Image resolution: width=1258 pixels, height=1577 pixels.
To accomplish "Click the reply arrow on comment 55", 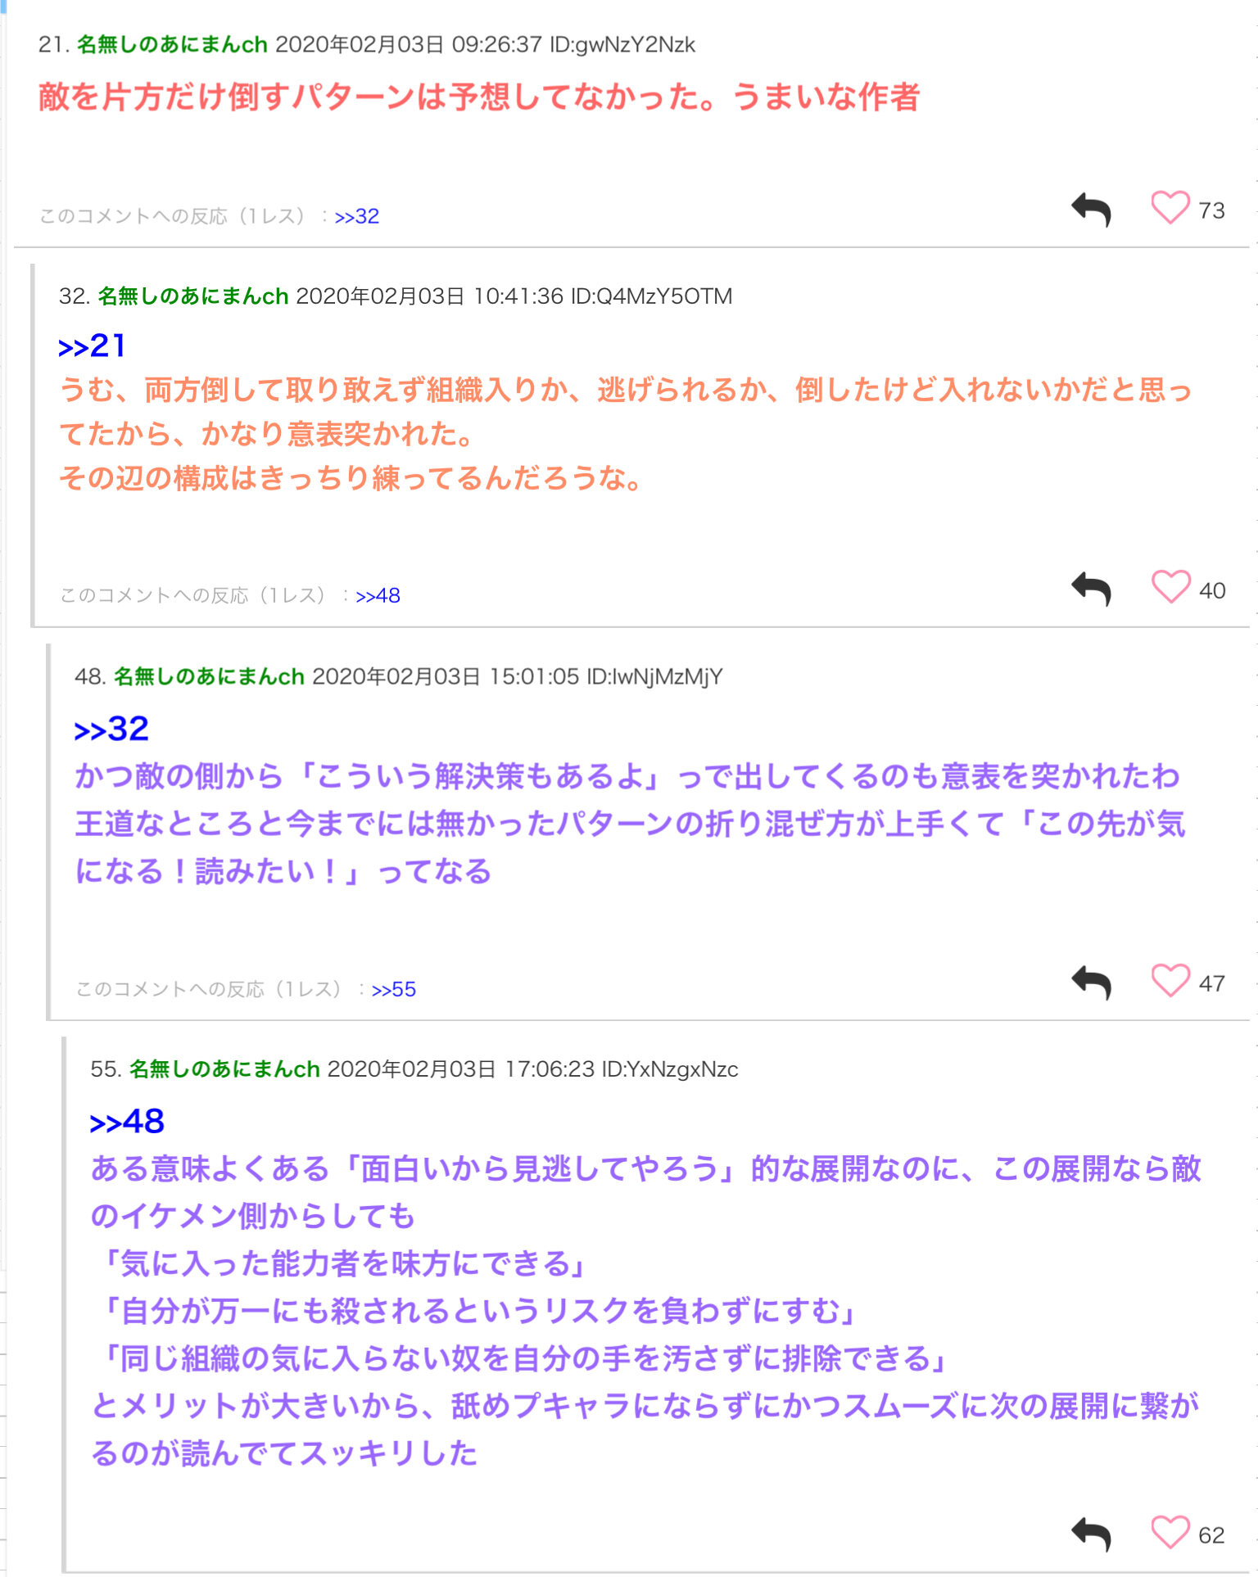I will pos(1092,1534).
